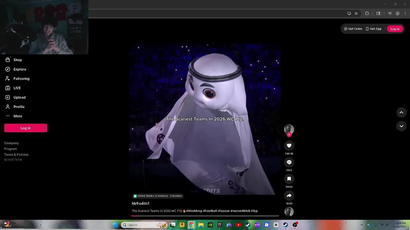This screenshot has width=410, height=230.
Task: Open the Roblox icon on the taskbar
Action: 266,225
